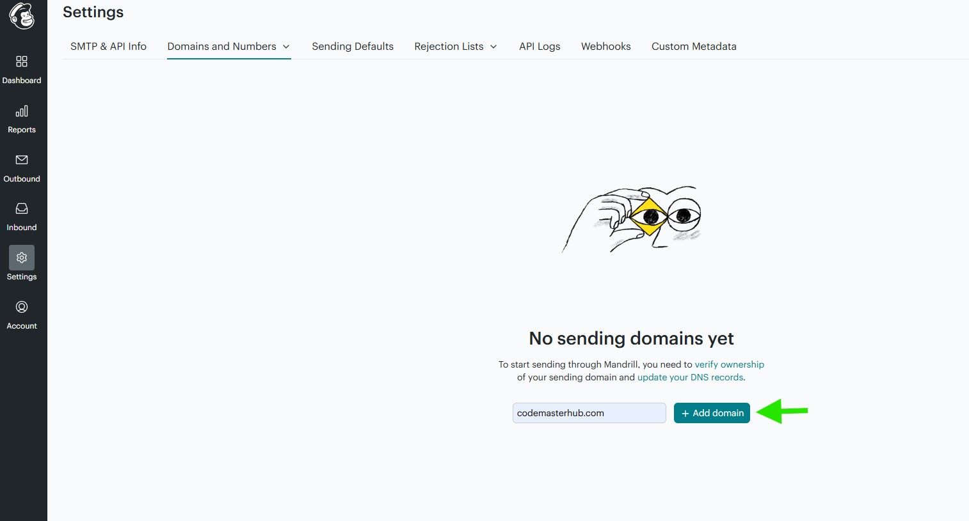This screenshot has width=969, height=521.
Task: Go to Outbound envelope icon
Action: [x=22, y=160]
